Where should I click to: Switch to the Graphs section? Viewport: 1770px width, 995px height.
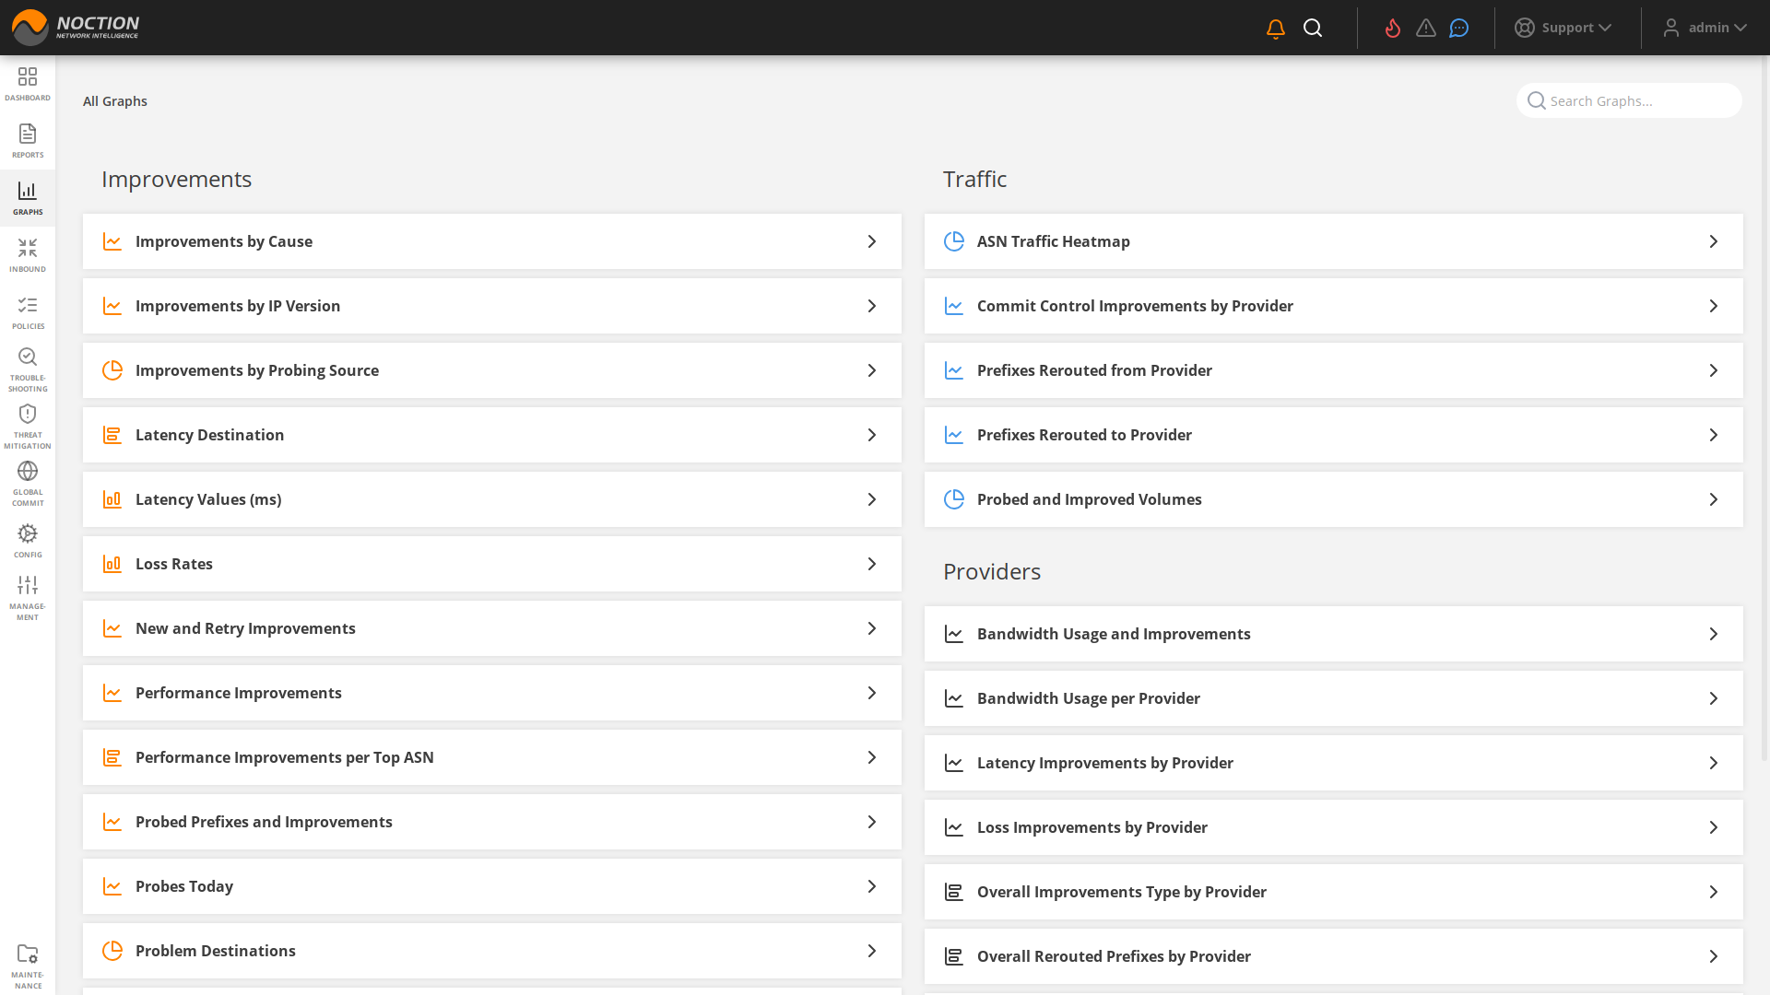pos(28,197)
